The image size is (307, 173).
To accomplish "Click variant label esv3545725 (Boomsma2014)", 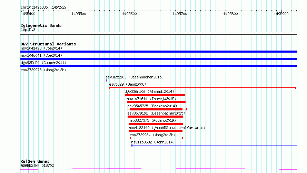I will pos(152,106).
